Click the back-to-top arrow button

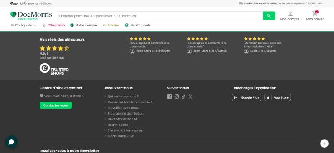pos(324,143)
